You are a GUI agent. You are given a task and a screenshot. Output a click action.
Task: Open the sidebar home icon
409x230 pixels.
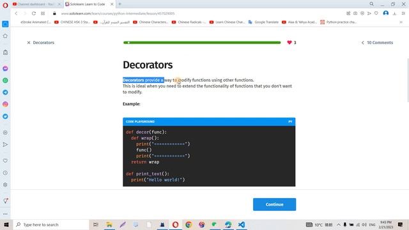point(5,36)
